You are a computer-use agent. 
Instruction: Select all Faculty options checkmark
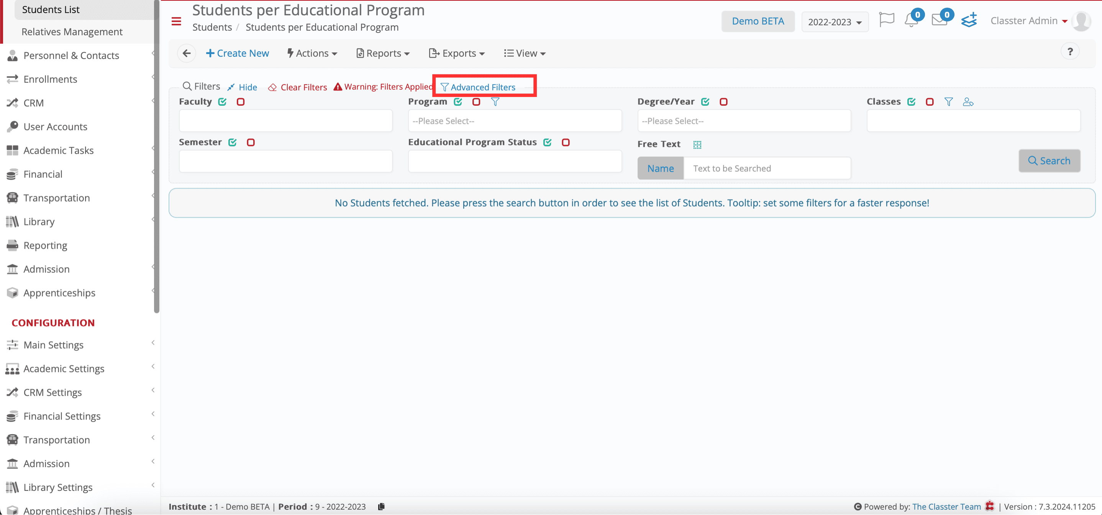[x=222, y=102]
